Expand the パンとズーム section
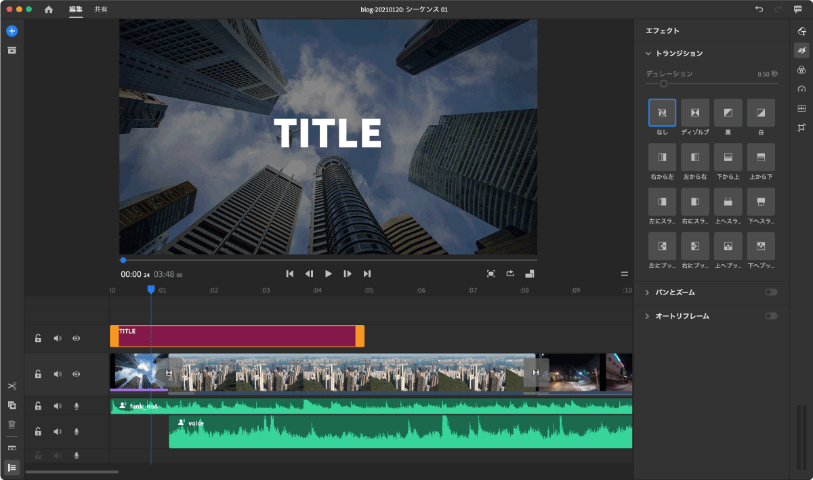This screenshot has width=813, height=480. point(648,292)
